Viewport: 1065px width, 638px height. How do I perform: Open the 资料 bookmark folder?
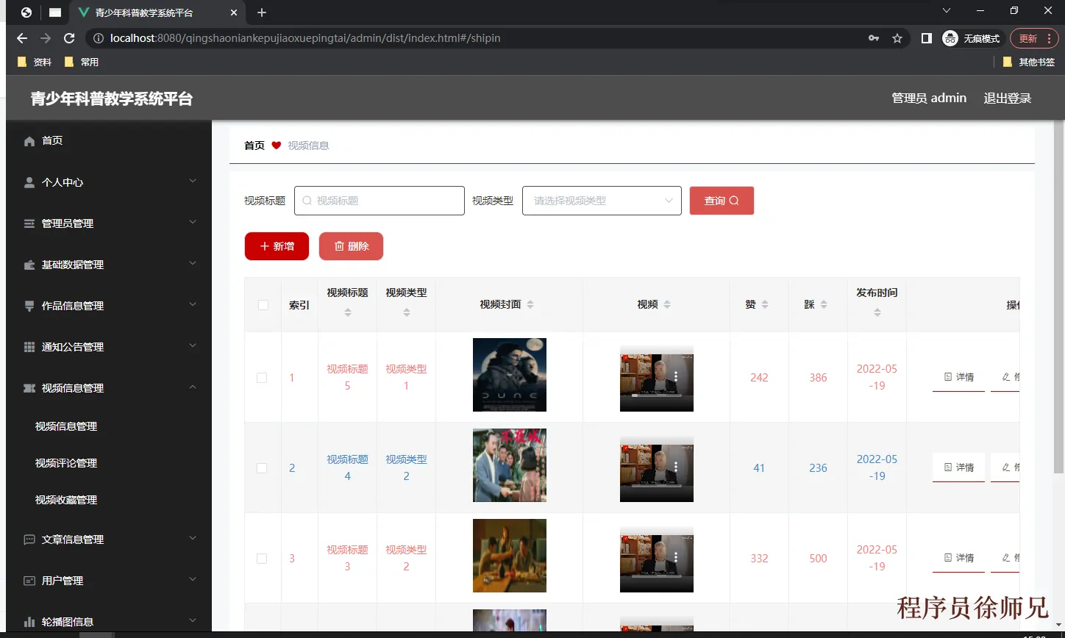[34, 62]
